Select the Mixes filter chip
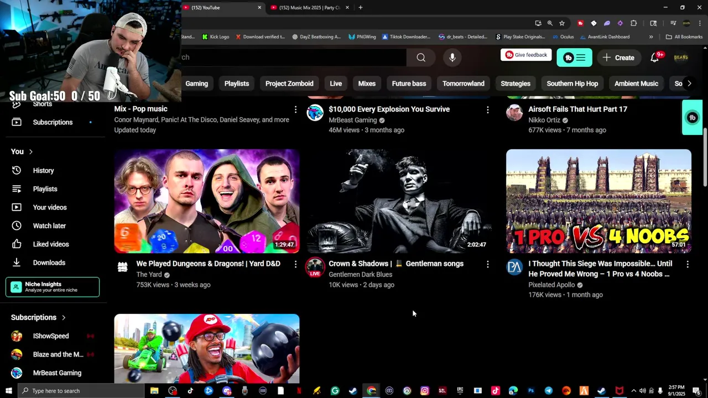Image resolution: width=708 pixels, height=398 pixels. click(x=367, y=83)
